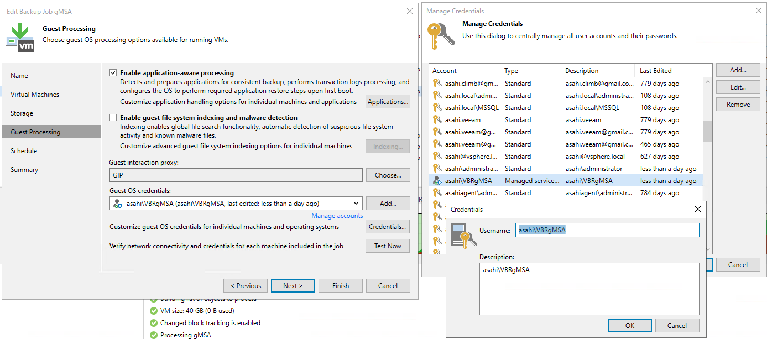Click Finish in Edit Backup Job
Image resolution: width=767 pixels, height=339 pixels.
tap(341, 286)
